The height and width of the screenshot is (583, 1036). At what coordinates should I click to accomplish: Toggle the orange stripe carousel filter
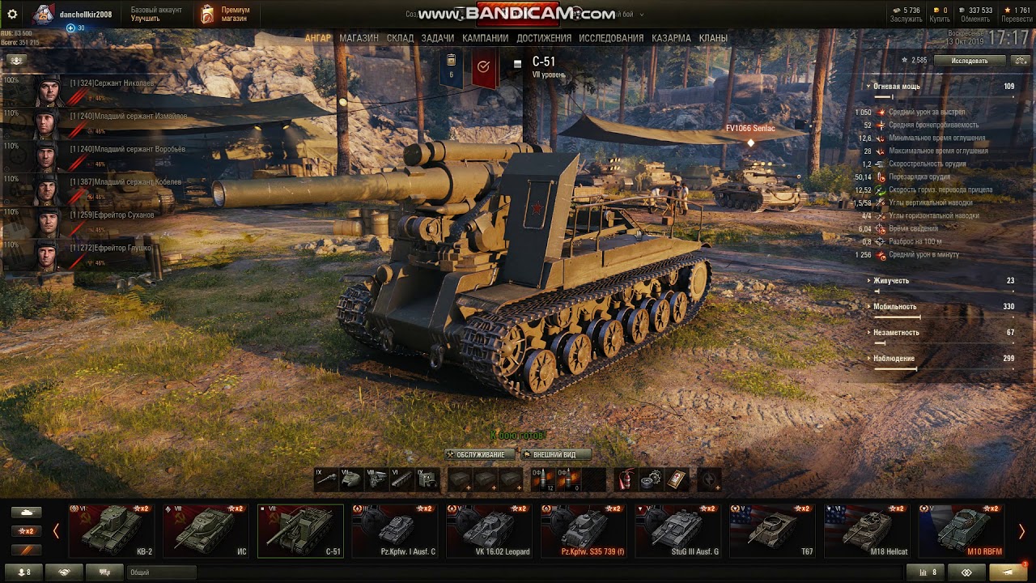click(x=27, y=550)
